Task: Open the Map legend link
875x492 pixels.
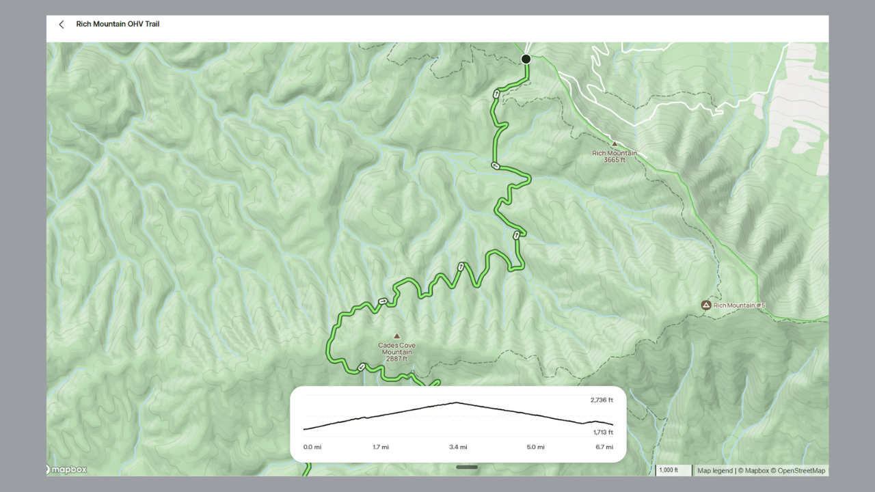Action: (715, 471)
